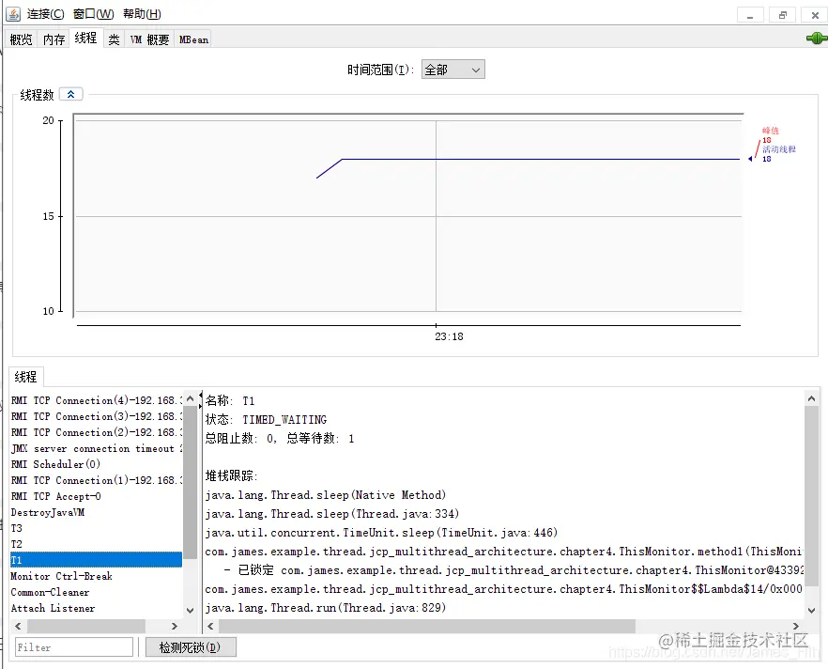Image resolution: width=828 pixels, height=669 pixels.
Task: Select the RMI Scheduler(0) thread
Action: 96,464
